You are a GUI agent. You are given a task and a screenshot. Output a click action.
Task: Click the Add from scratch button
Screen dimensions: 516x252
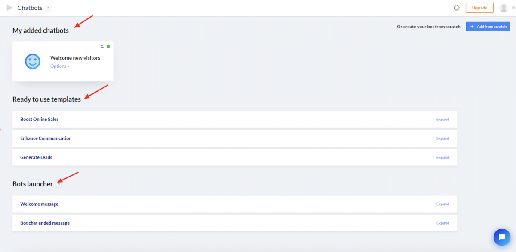pyautogui.click(x=488, y=27)
